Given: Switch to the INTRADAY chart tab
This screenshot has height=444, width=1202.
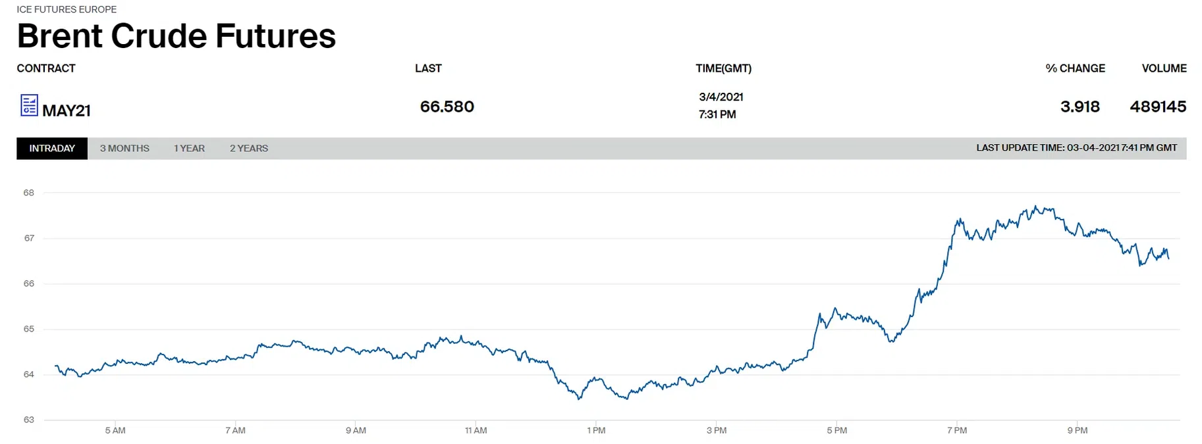Looking at the screenshot, I should 52,149.
